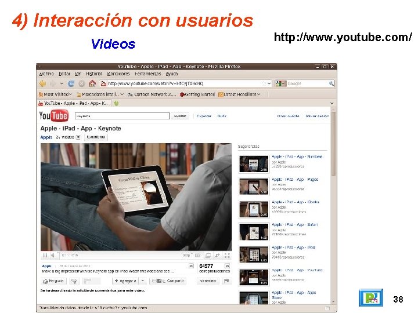Open the Marcadores menu

pos(118,74)
